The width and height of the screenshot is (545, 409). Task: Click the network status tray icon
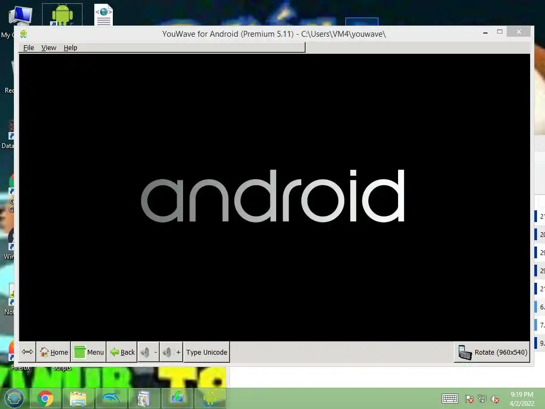tap(482, 398)
